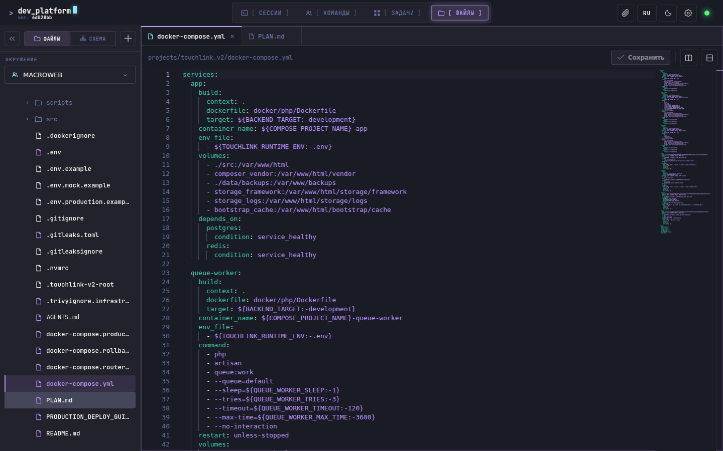Click the docker-compose.produc… file icon
The width and height of the screenshot is (723, 451).
coord(39,334)
